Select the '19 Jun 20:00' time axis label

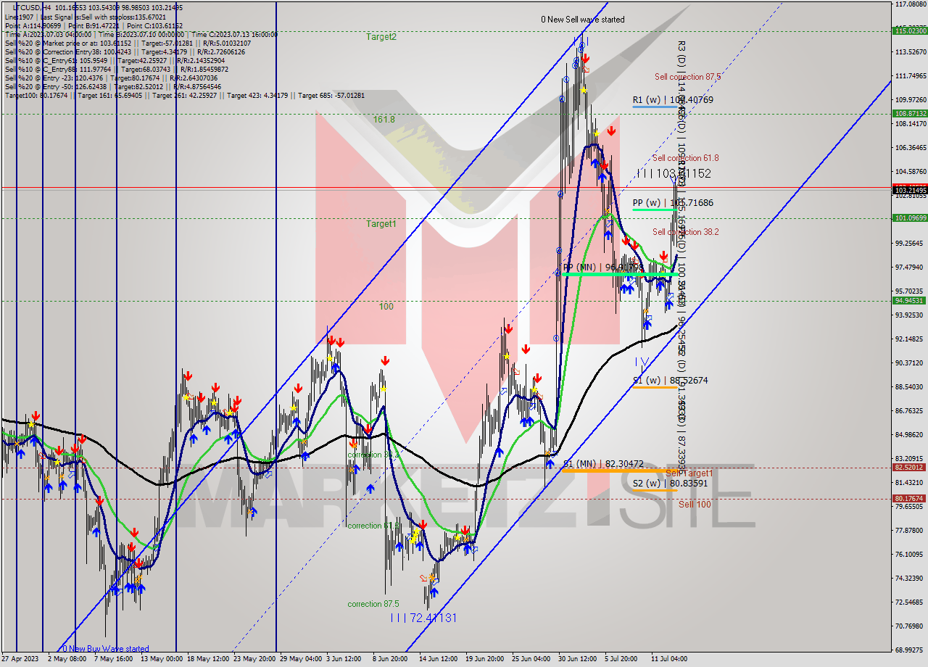[484, 659]
